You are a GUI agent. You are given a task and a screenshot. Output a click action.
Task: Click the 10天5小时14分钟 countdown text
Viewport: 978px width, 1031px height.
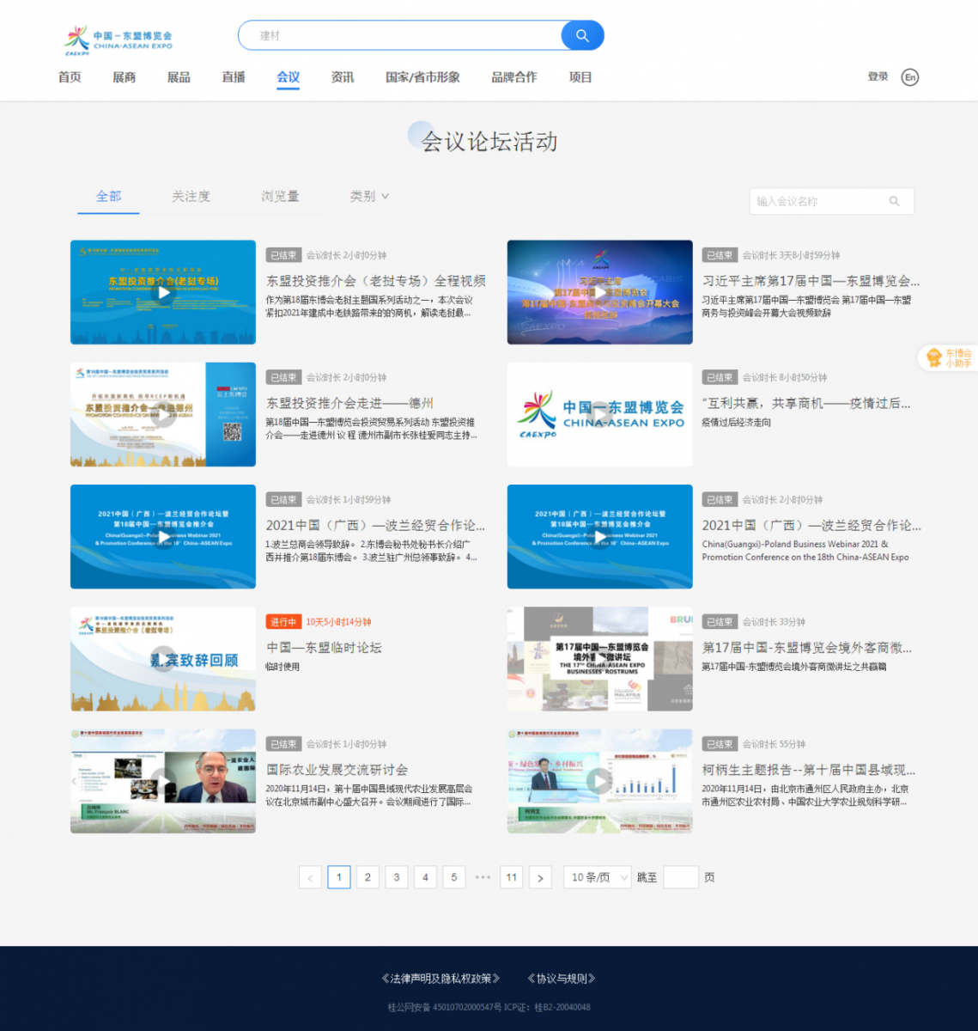coord(339,622)
